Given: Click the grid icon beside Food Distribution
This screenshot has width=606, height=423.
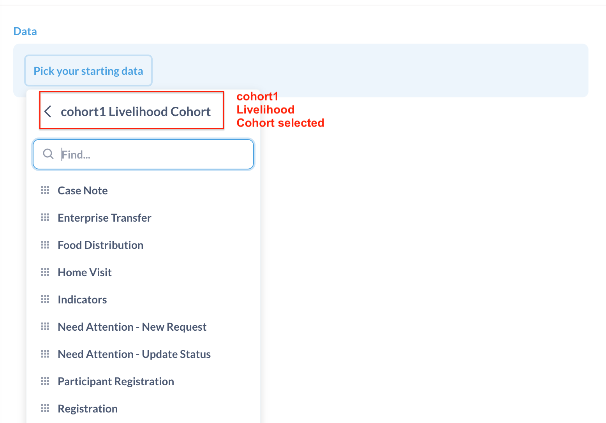Looking at the screenshot, I should pyautogui.click(x=45, y=245).
